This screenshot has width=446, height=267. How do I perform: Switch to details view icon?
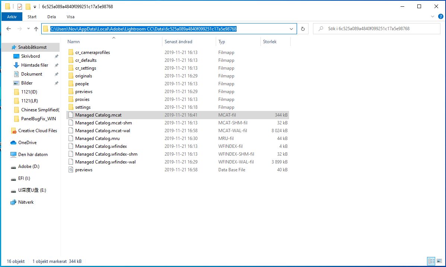(x=431, y=261)
